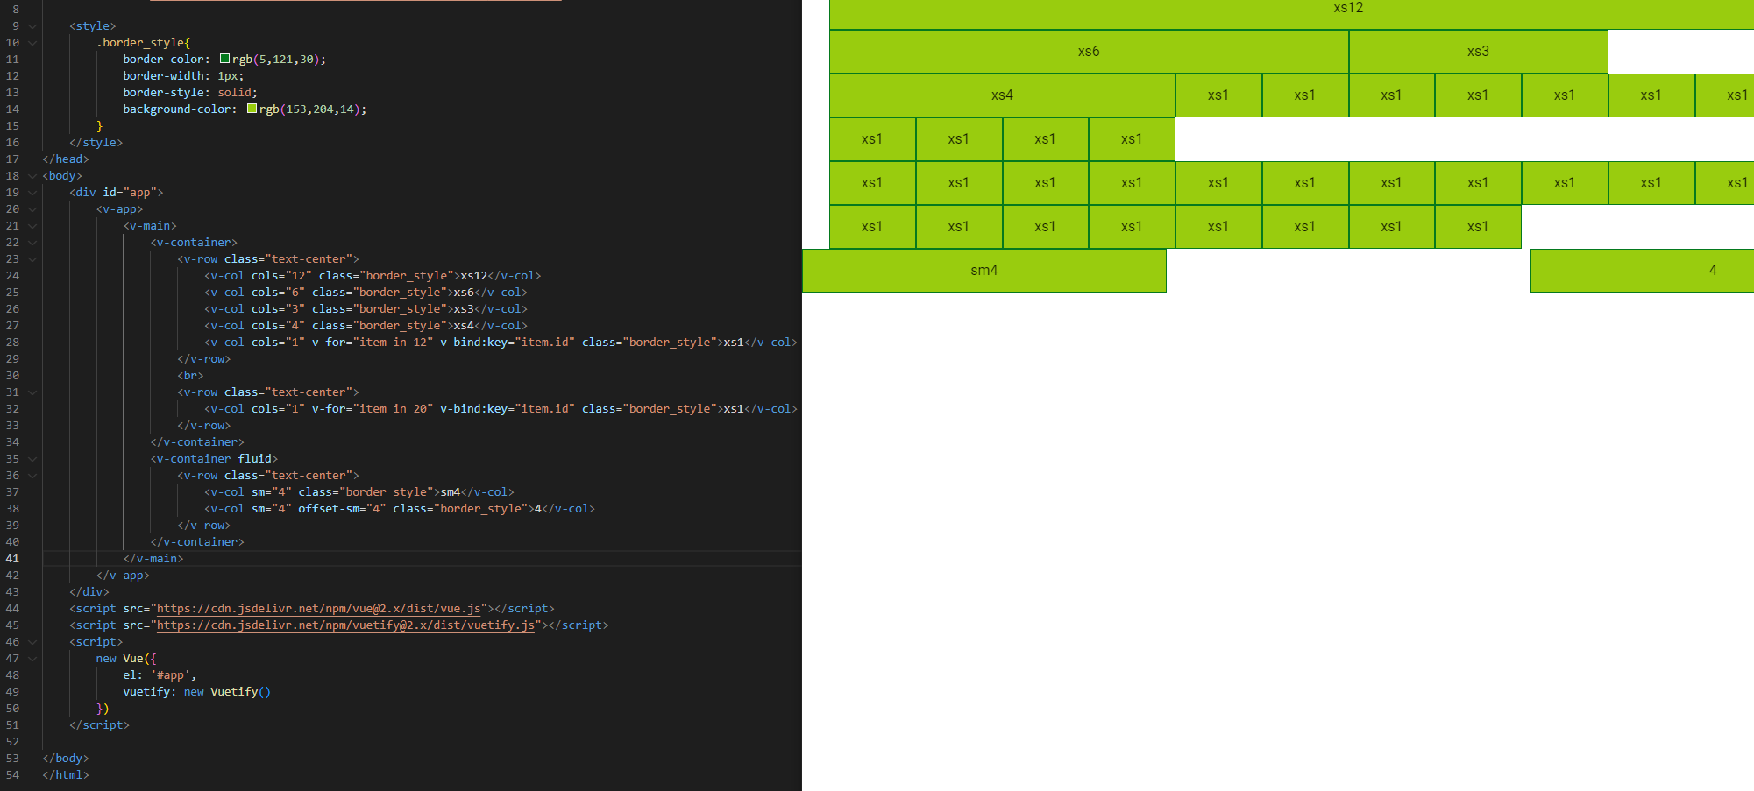Click the xs6 cell in the preview

coord(1089,52)
